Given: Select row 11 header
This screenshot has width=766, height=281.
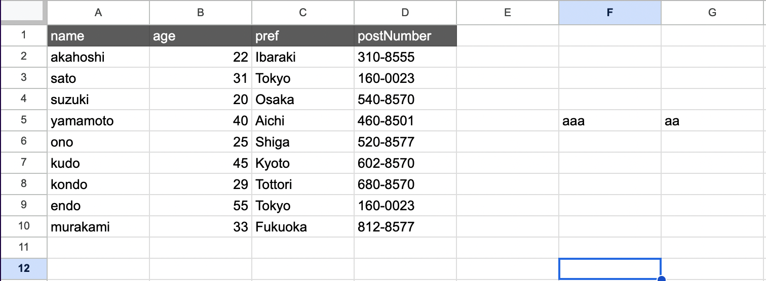Looking at the screenshot, I should tap(24, 248).
